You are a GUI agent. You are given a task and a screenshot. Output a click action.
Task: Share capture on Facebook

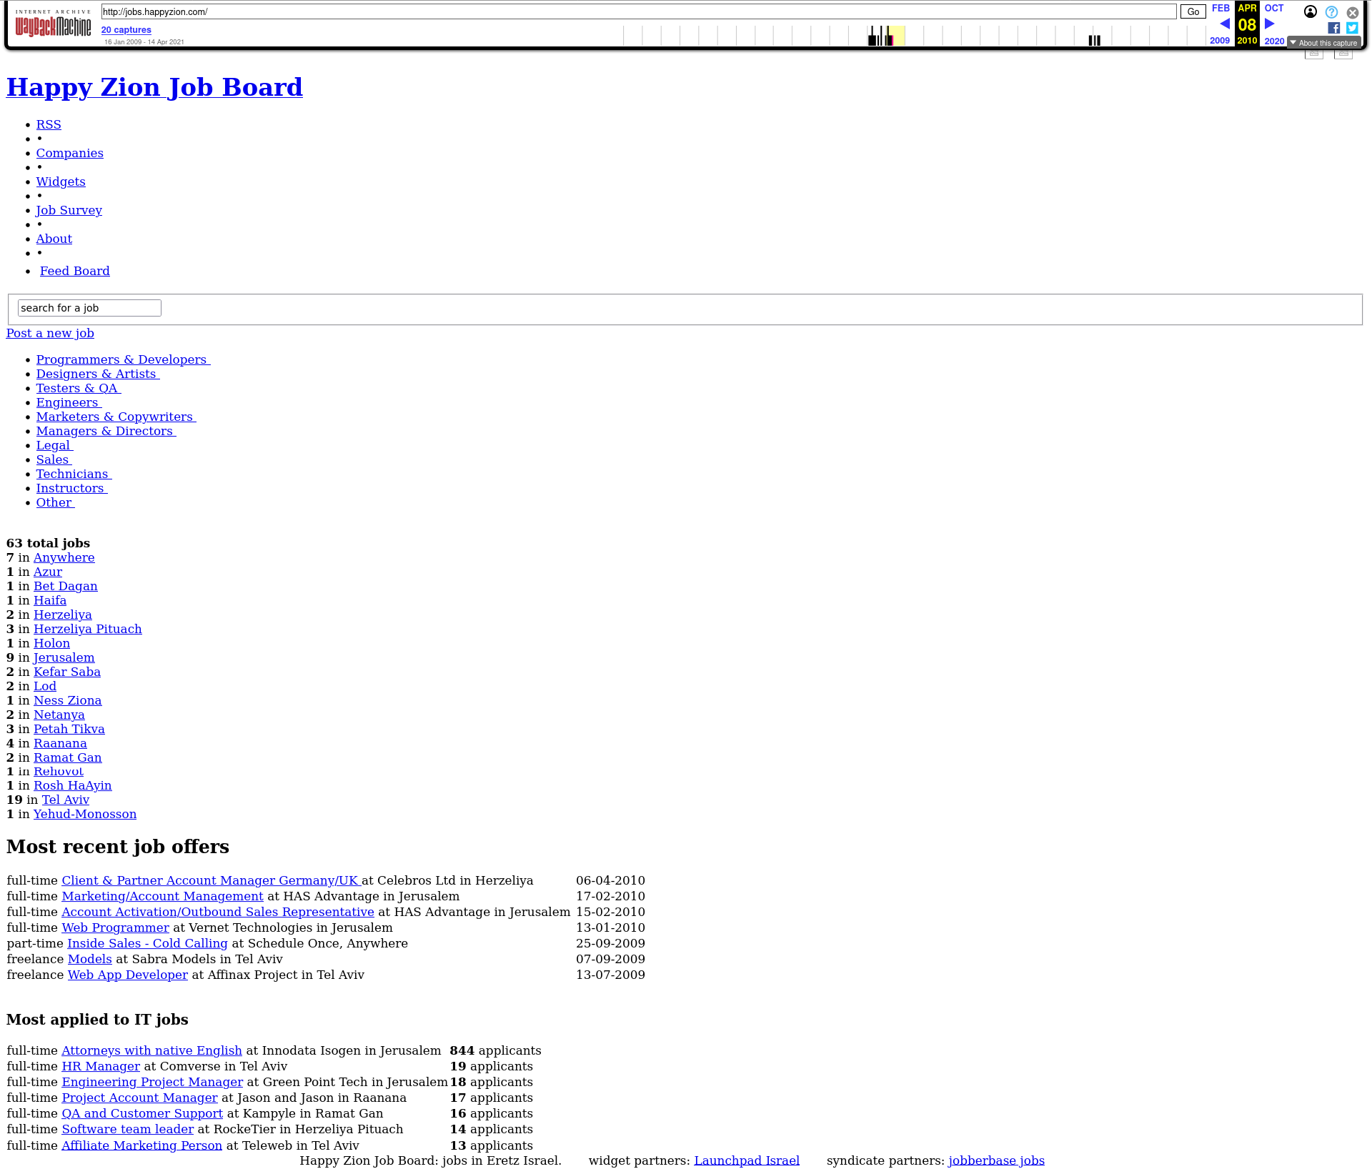tap(1333, 28)
